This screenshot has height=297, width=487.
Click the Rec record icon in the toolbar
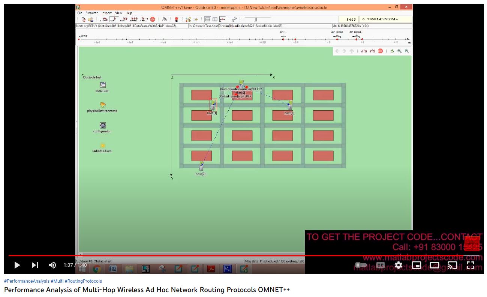click(176, 19)
